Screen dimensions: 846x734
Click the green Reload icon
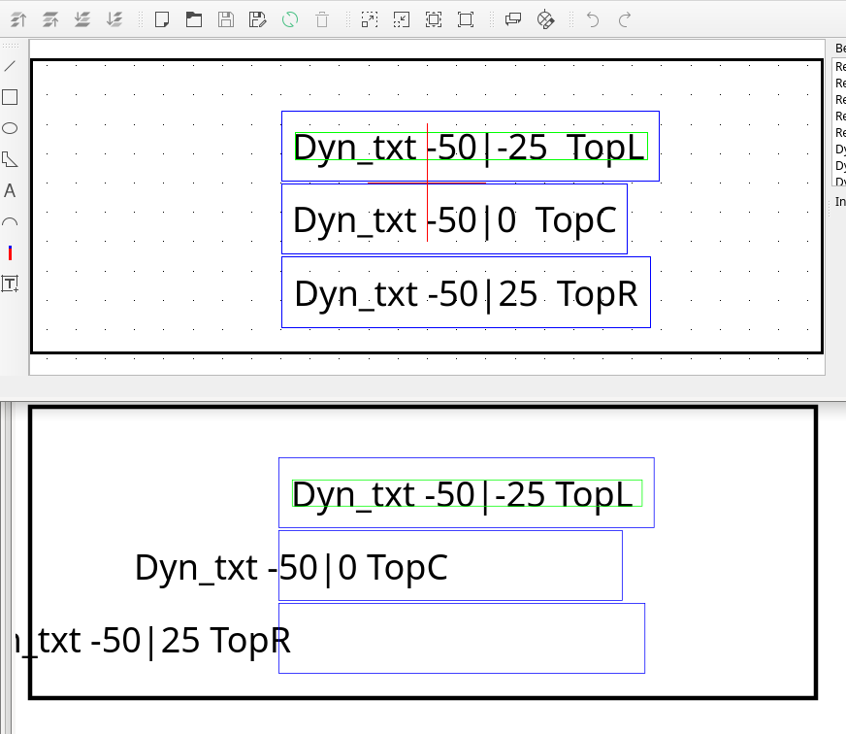(x=289, y=19)
